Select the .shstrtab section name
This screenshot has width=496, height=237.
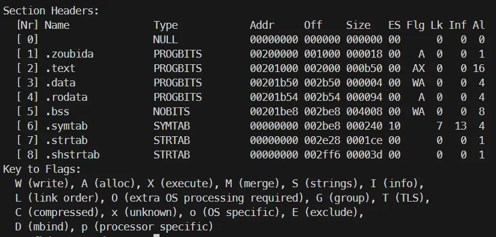[x=72, y=155]
